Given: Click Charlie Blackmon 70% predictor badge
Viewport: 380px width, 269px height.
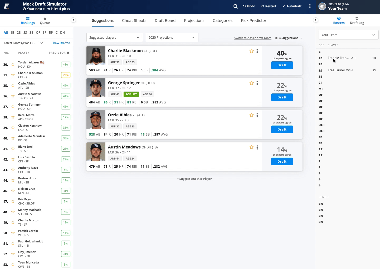Looking at the screenshot, I should point(66,75).
